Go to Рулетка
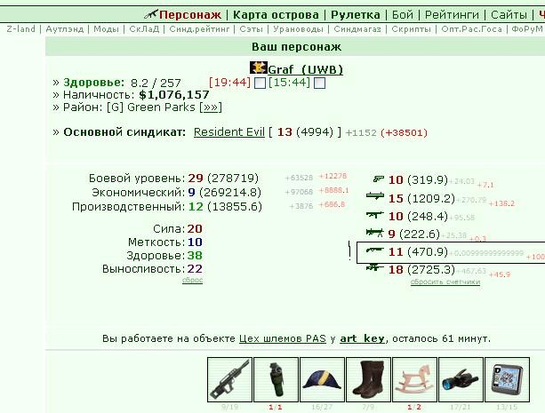Viewport: 545px width, 413px height. point(356,15)
